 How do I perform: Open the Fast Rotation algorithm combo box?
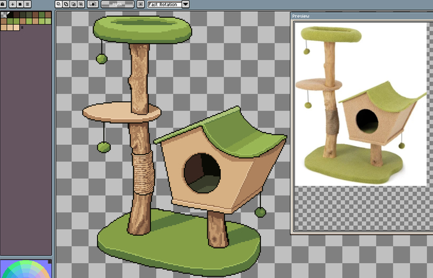pos(164,4)
